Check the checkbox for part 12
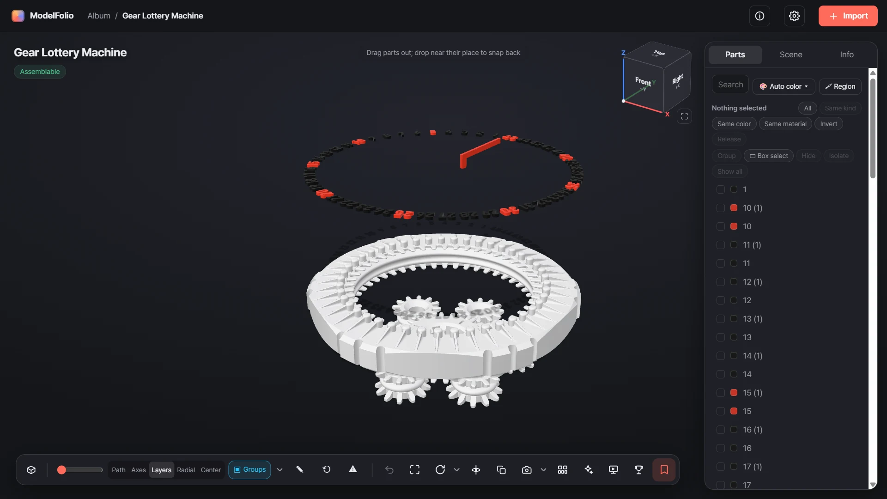This screenshot has height=499, width=887. 720,300
